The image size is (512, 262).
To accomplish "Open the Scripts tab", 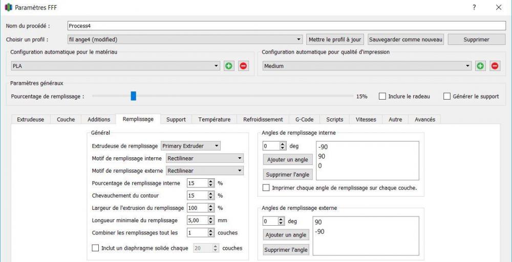I will click(x=335, y=120).
